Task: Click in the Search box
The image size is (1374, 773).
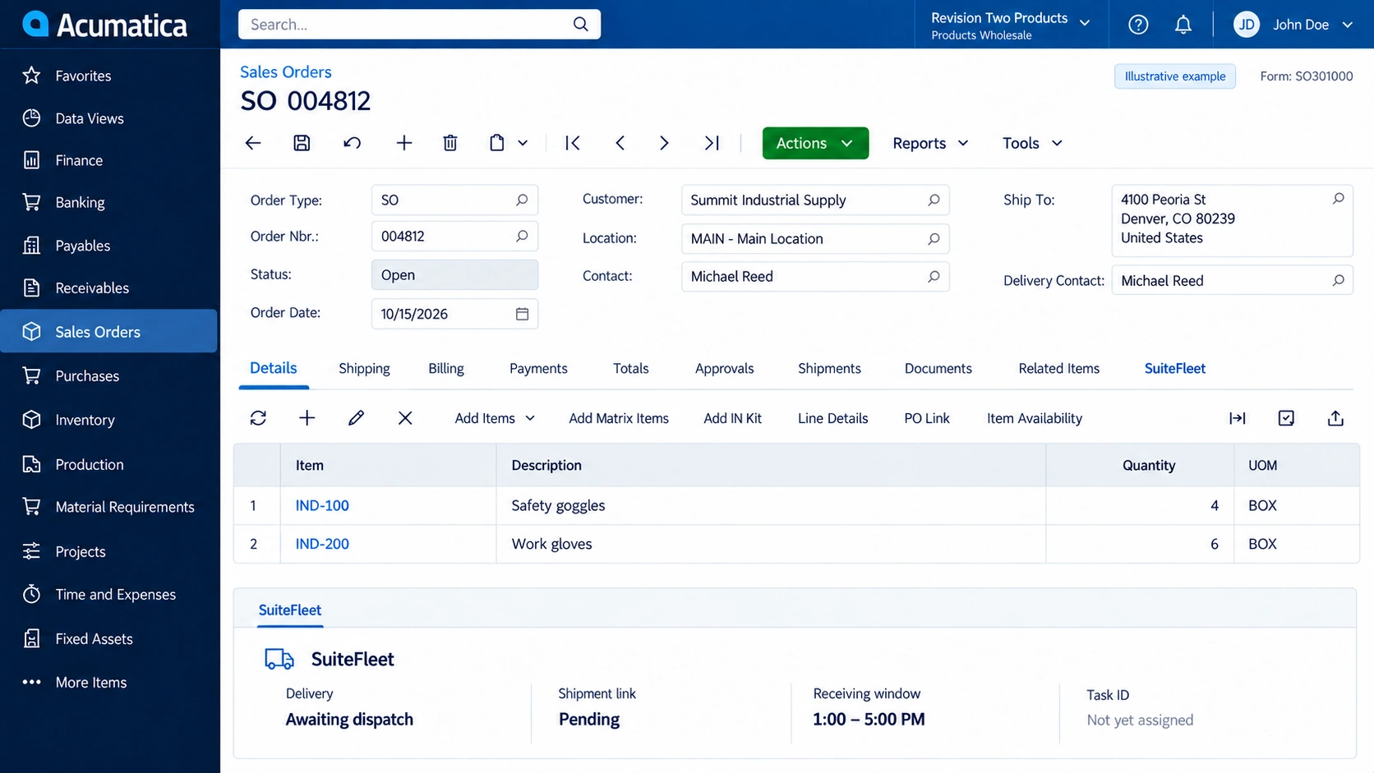Action: tap(419, 25)
